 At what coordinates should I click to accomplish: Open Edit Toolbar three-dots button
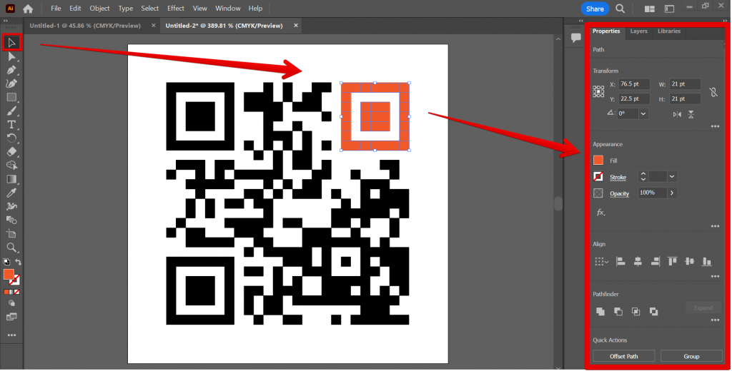tap(11, 335)
